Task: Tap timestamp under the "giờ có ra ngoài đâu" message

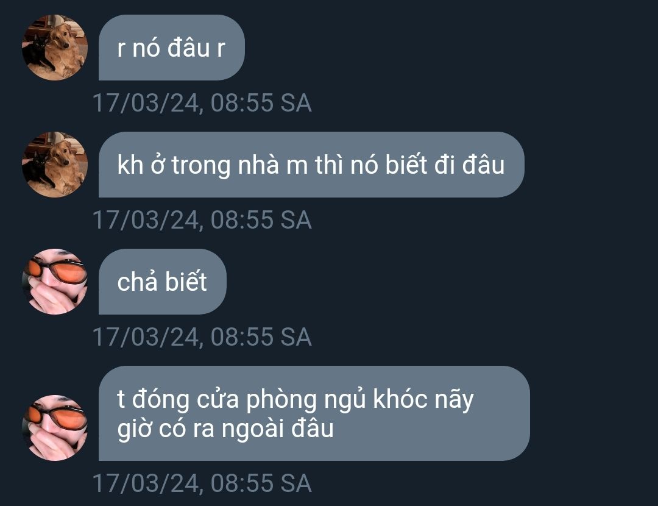Action: tap(202, 483)
